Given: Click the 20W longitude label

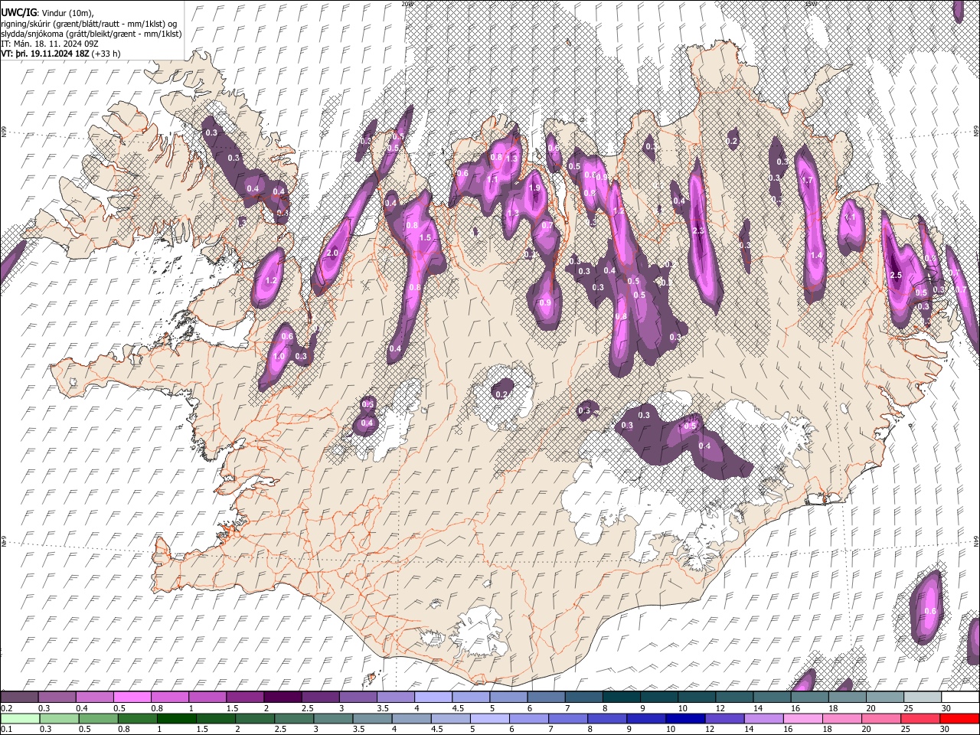Looking at the screenshot, I should click(407, 4).
